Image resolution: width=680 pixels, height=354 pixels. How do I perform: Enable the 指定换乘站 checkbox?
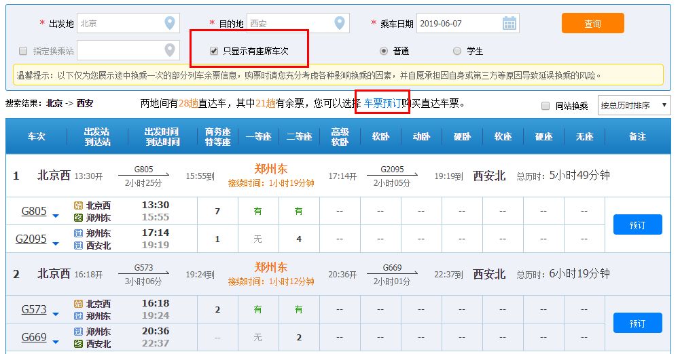(x=23, y=51)
